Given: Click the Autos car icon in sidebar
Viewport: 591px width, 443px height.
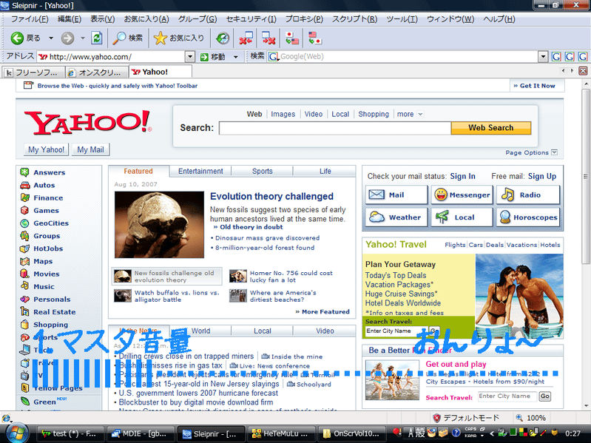Looking at the screenshot, I should pyautogui.click(x=24, y=185).
